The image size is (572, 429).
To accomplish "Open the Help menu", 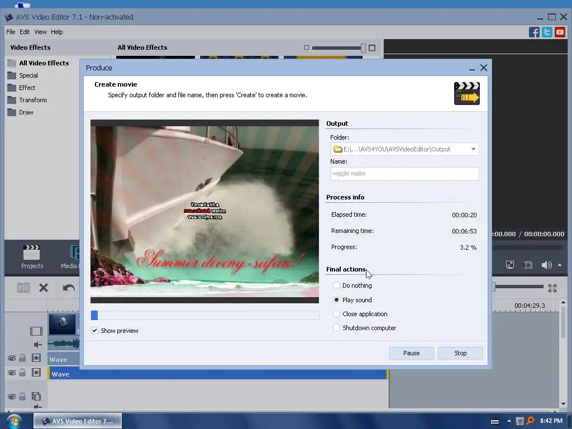I will (x=56, y=32).
